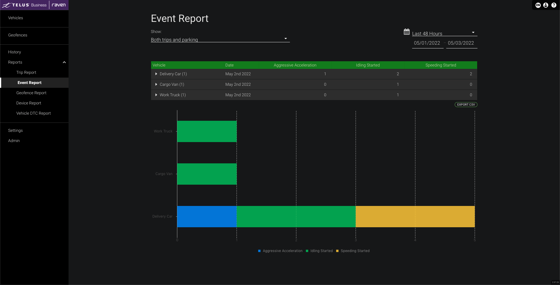Click the Cargo Van date May 2nd 2022
Viewport: 560px width, 285px height.
pos(238,84)
